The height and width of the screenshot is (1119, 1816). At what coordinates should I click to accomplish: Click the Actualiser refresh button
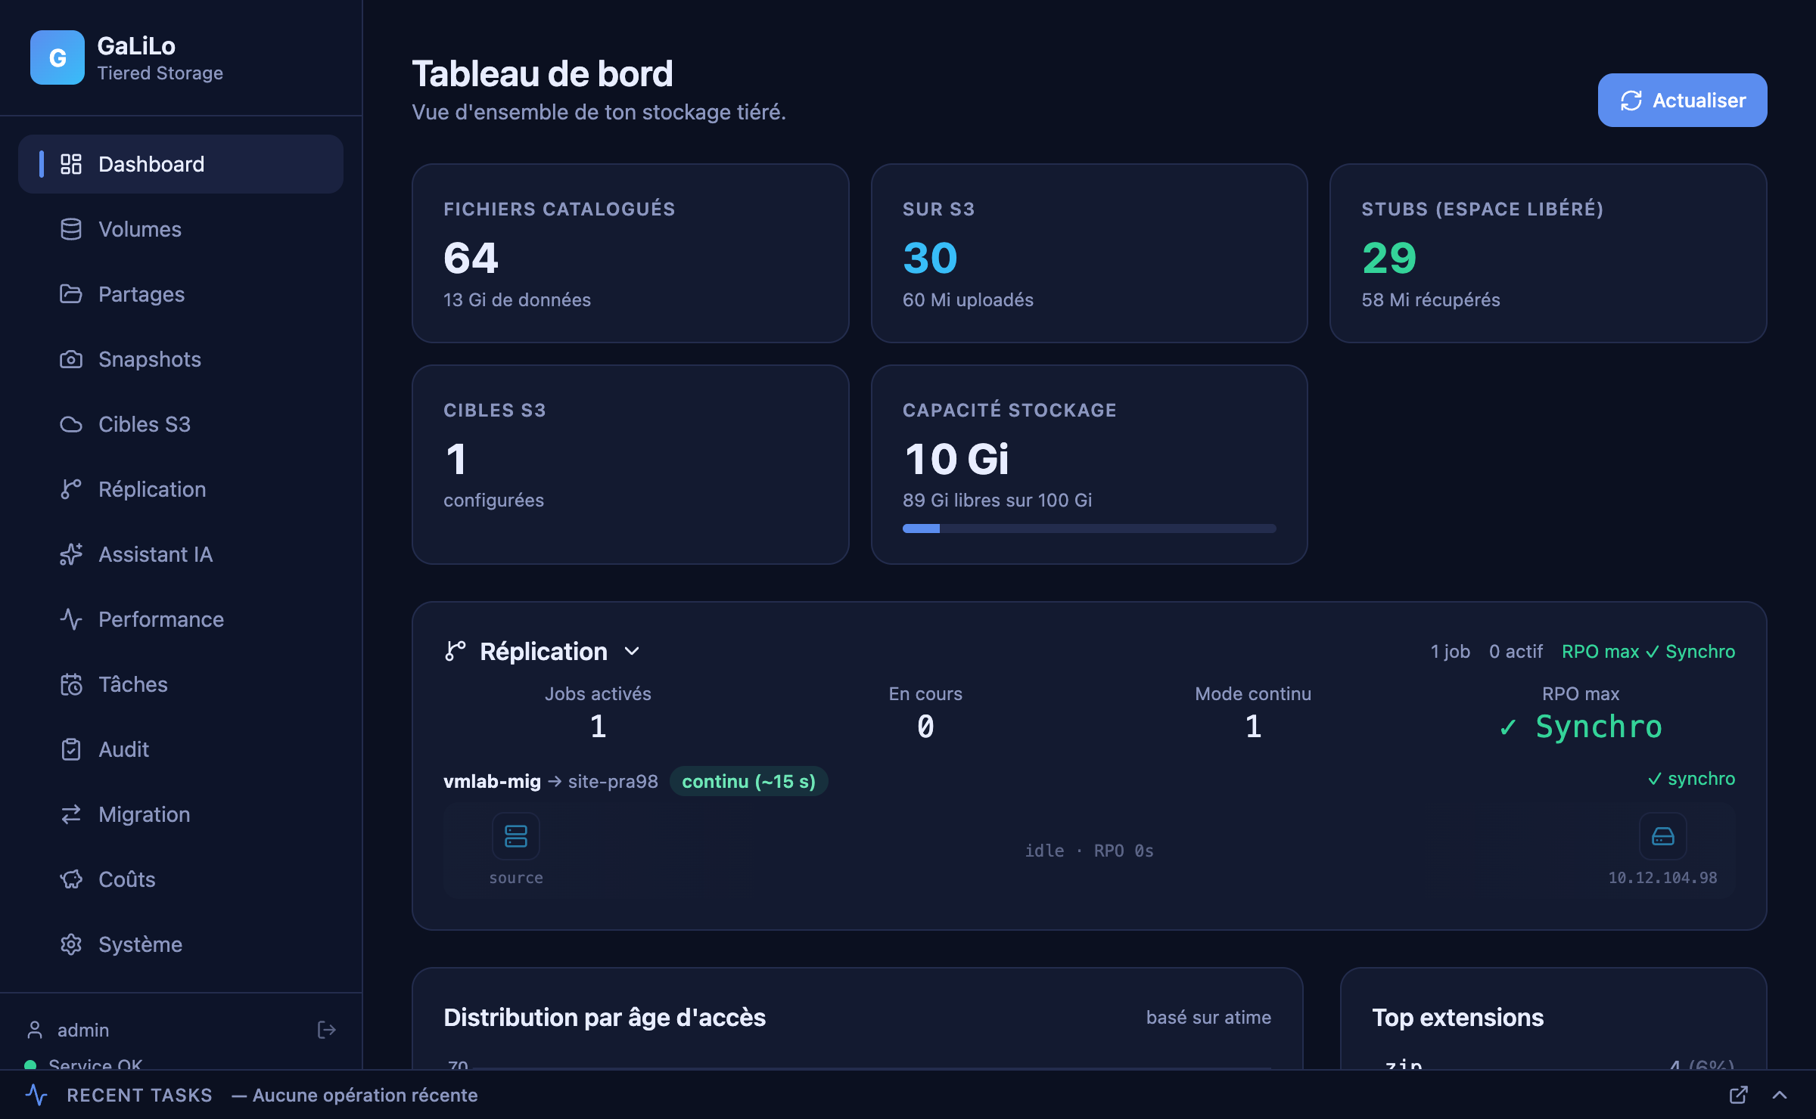click(x=1682, y=100)
